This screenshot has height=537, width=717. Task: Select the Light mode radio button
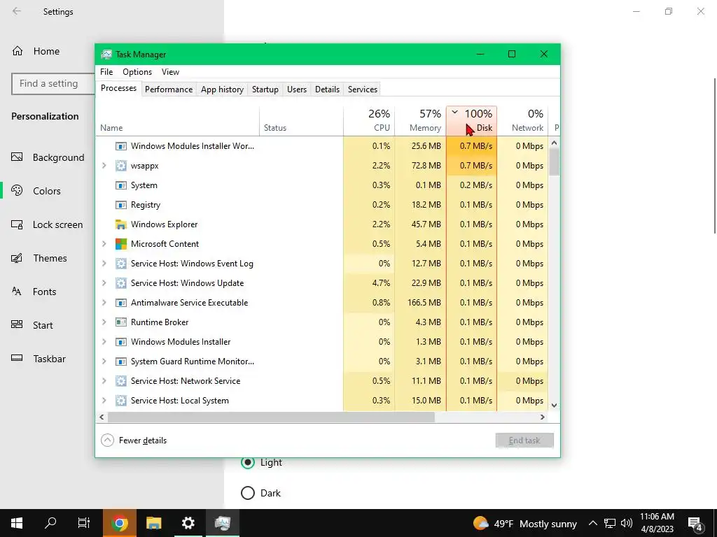tap(248, 463)
